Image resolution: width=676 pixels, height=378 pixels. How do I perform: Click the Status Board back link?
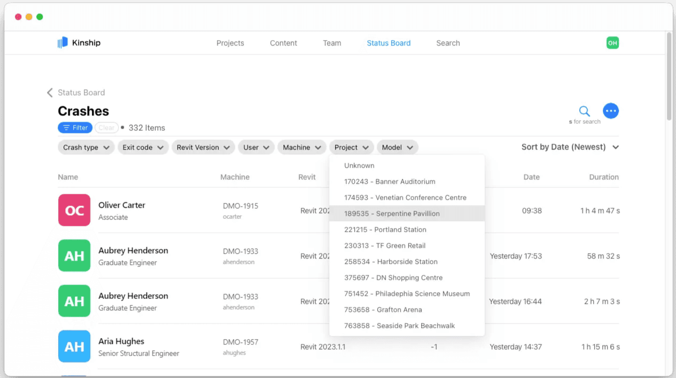81,92
